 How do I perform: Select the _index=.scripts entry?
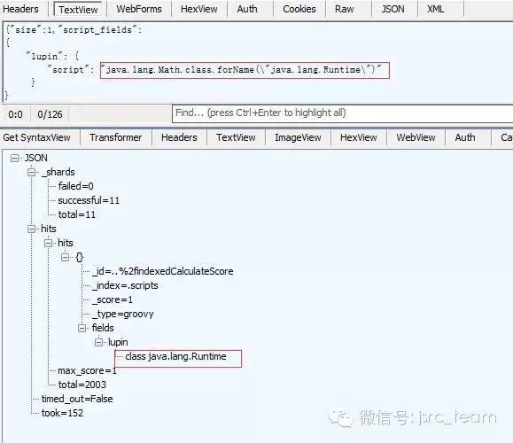pyautogui.click(x=125, y=285)
